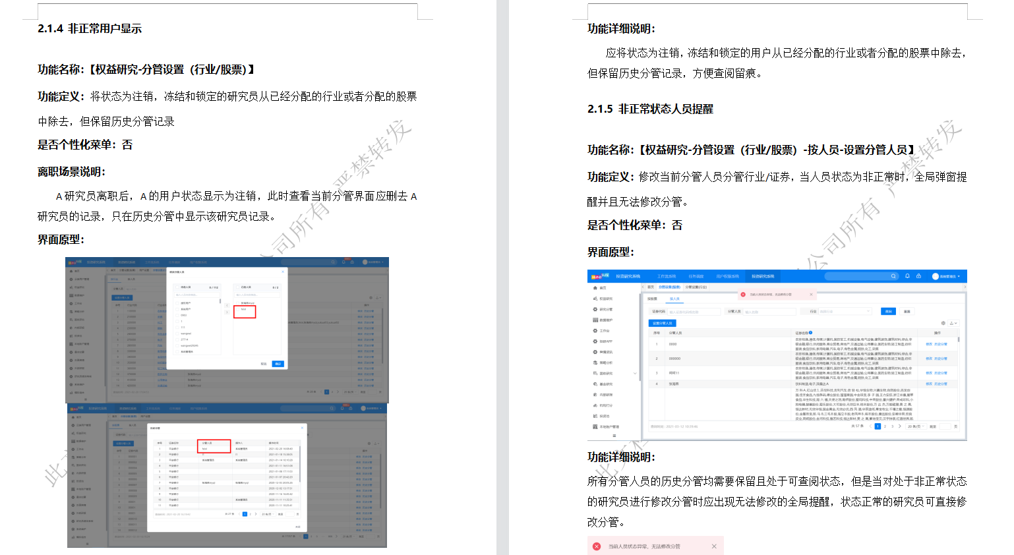Click info icon beside 证券名称 column header
The height and width of the screenshot is (555, 1014).
pyautogui.click(x=810, y=333)
